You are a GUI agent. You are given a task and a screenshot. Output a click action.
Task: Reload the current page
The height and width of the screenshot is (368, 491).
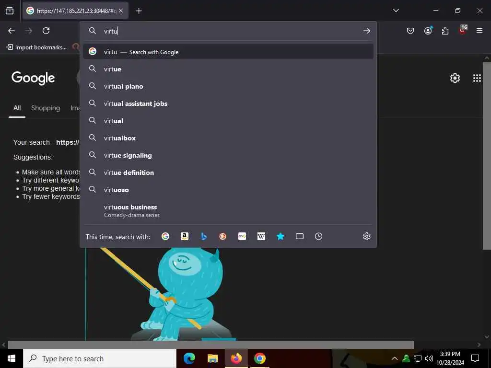[x=46, y=31]
